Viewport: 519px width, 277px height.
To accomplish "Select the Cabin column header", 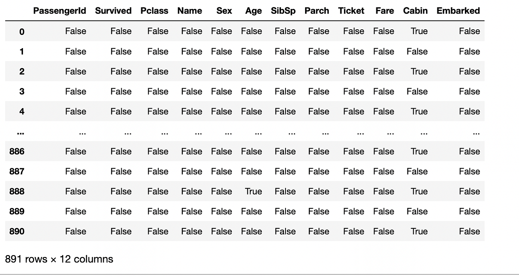I will pyautogui.click(x=415, y=11).
